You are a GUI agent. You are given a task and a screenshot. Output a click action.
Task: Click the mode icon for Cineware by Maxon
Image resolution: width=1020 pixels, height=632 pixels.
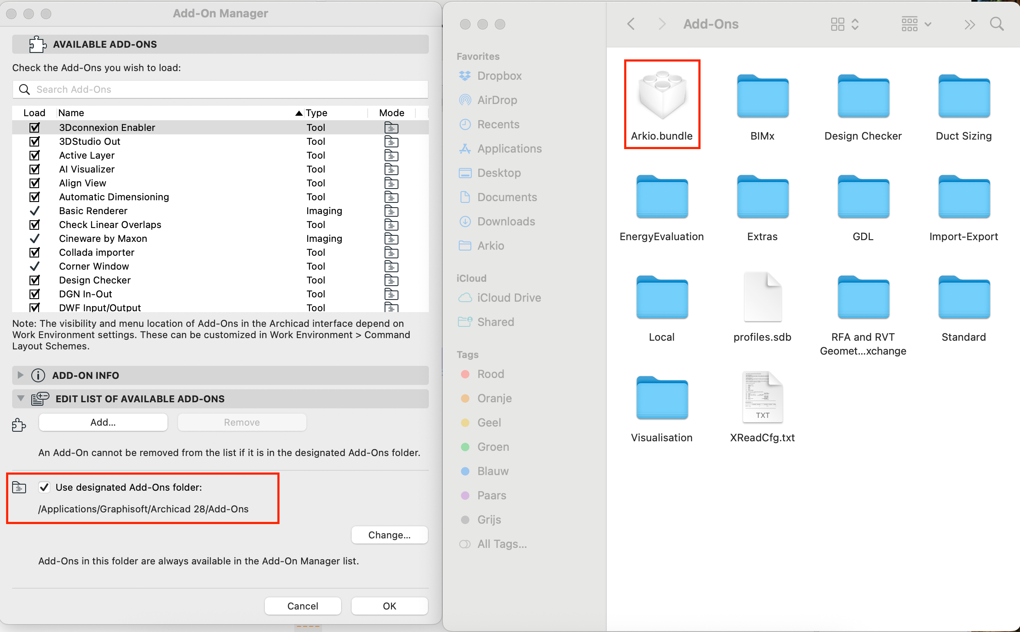[392, 238]
